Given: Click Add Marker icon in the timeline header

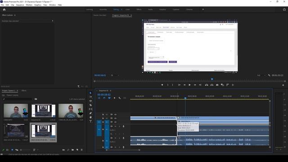Looking at the screenshot, I should (114, 98).
